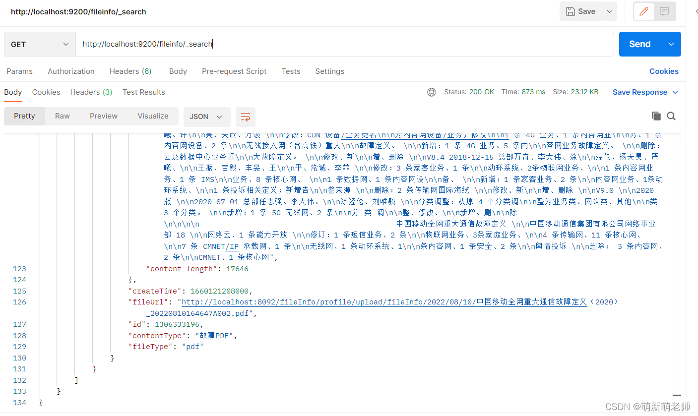Select the Pretty view mode
Screen dimensions: 698x416
click(24, 116)
